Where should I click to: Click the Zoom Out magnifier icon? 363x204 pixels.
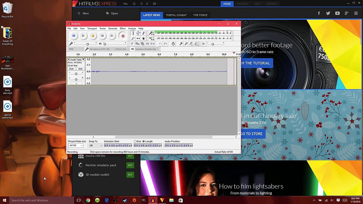[186, 44]
